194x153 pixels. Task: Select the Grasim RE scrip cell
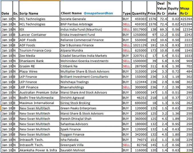click(x=39, y=66)
